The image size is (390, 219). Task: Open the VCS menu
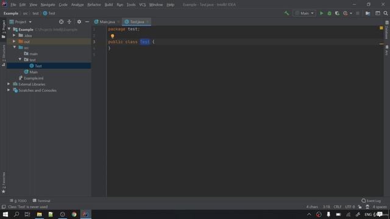pos(142,5)
